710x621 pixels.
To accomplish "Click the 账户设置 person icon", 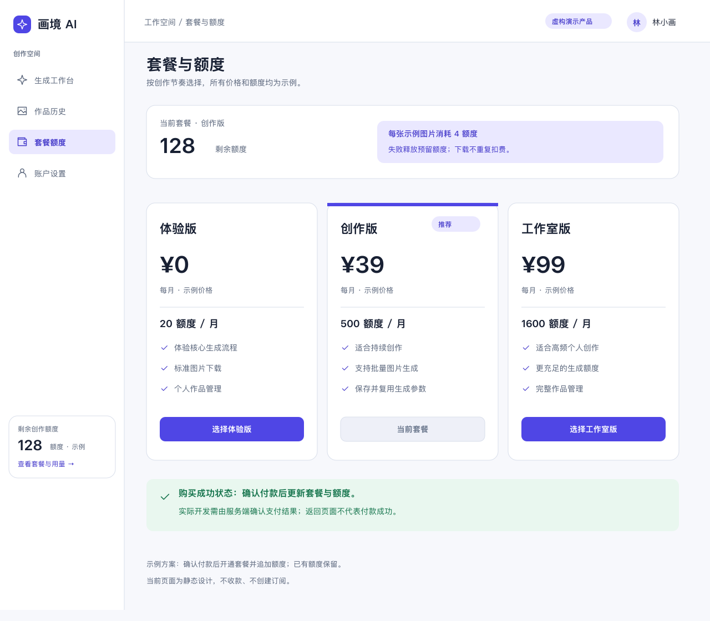I will [22, 173].
